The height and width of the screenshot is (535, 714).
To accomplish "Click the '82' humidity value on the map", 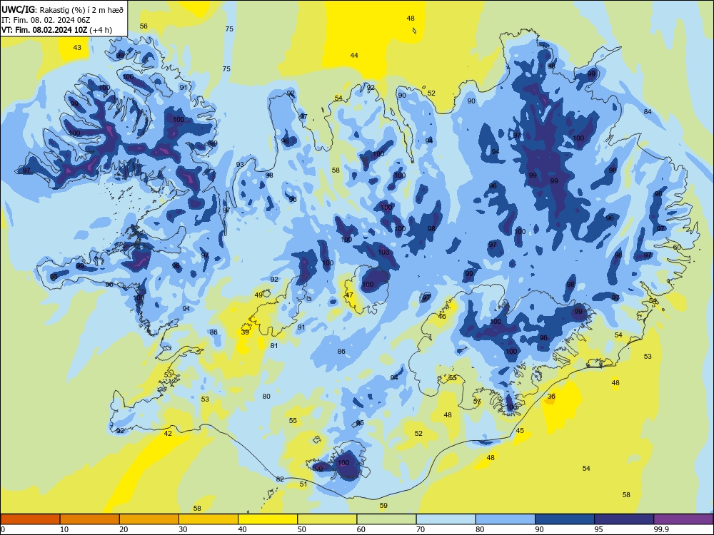I will coord(280,479).
